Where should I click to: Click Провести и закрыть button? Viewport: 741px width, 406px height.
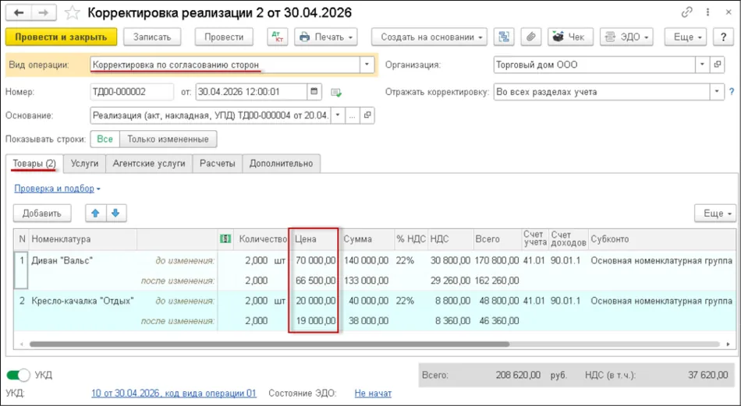(61, 37)
